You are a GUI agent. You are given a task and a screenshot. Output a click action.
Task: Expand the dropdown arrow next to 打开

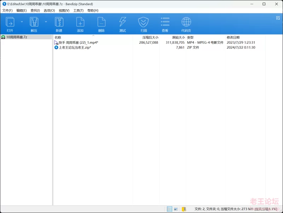(x=22, y=22)
